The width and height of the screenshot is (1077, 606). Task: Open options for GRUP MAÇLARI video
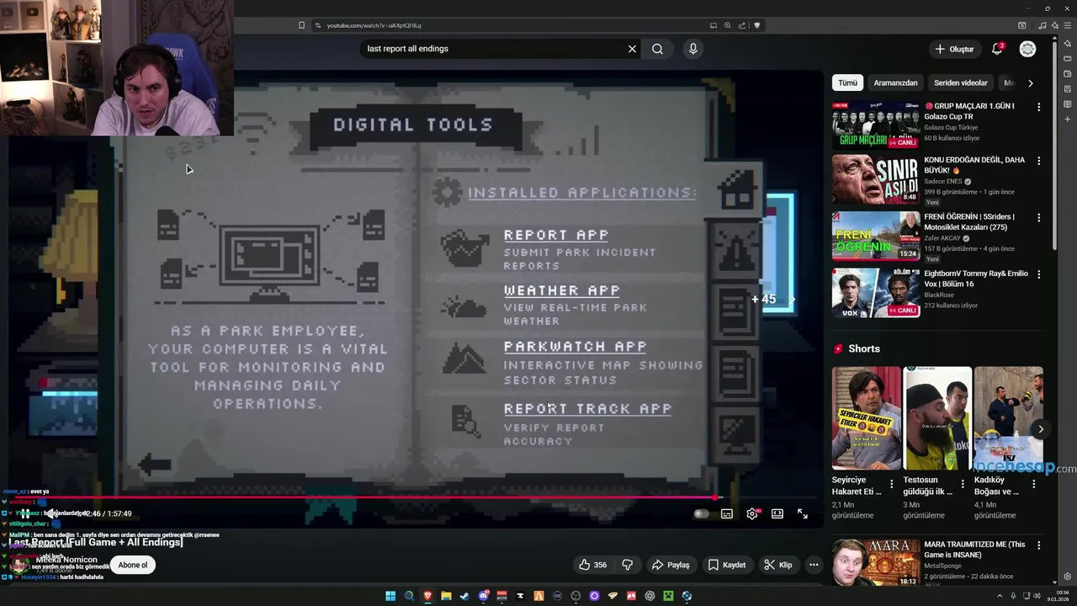(1038, 107)
